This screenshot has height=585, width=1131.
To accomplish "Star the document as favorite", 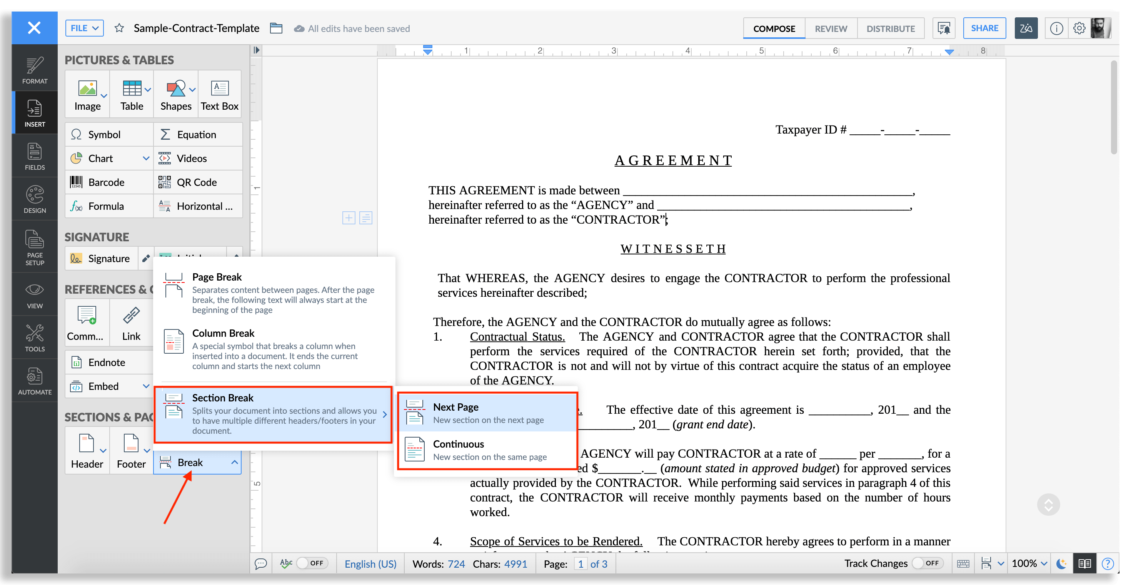I will point(119,28).
